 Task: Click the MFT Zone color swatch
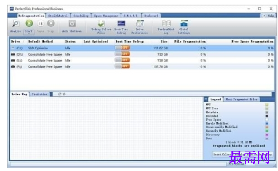(x=267, y=109)
